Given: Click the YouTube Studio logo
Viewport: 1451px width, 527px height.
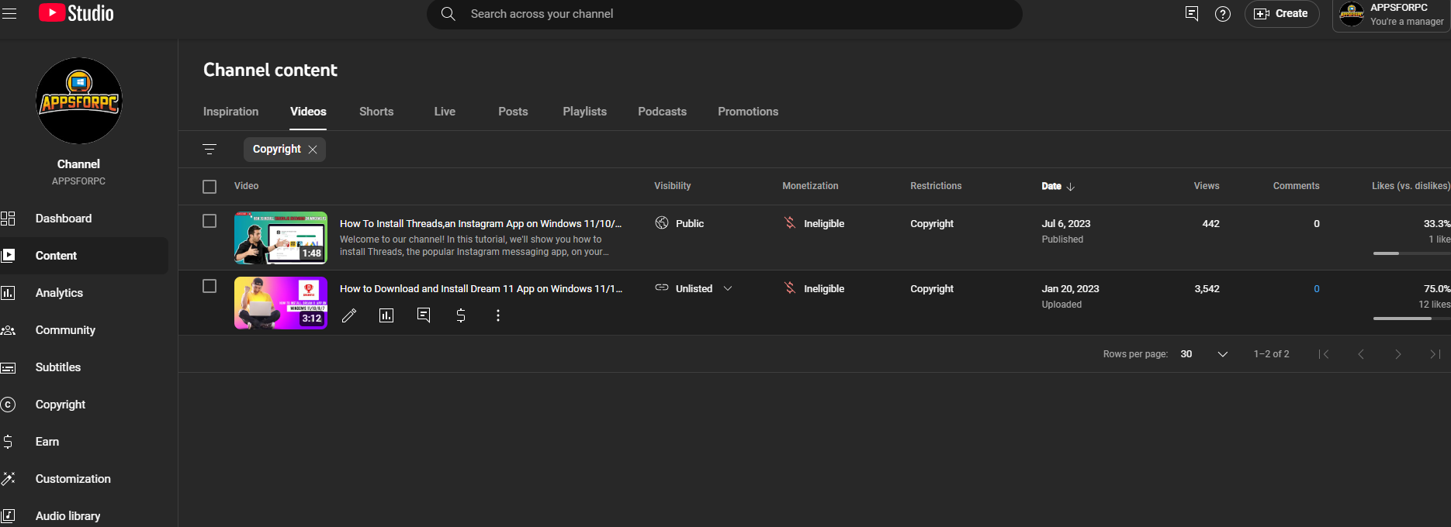Looking at the screenshot, I should coord(76,13).
